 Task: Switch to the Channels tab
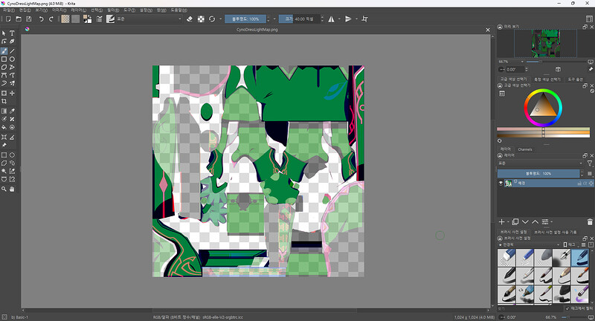[x=525, y=149]
